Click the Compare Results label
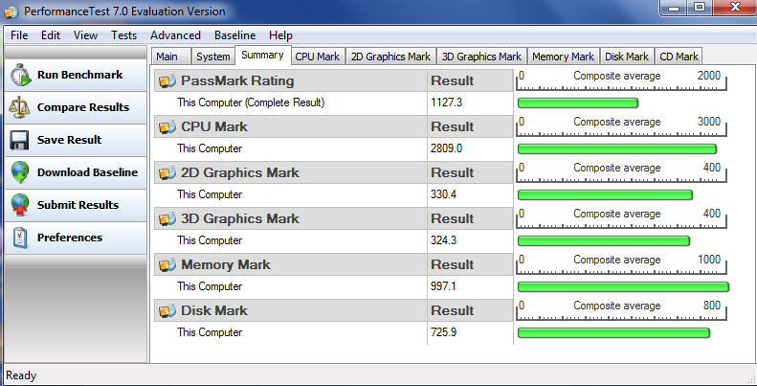 pyautogui.click(x=83, y=107)
